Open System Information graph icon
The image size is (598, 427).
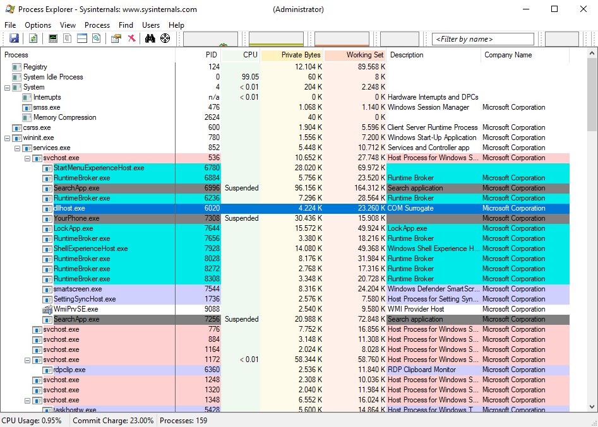53,38
